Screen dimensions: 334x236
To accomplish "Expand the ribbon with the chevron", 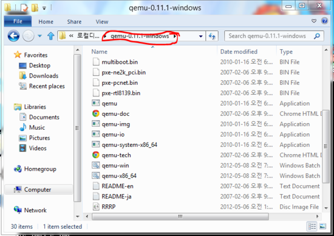I will [x=314, y=21].
